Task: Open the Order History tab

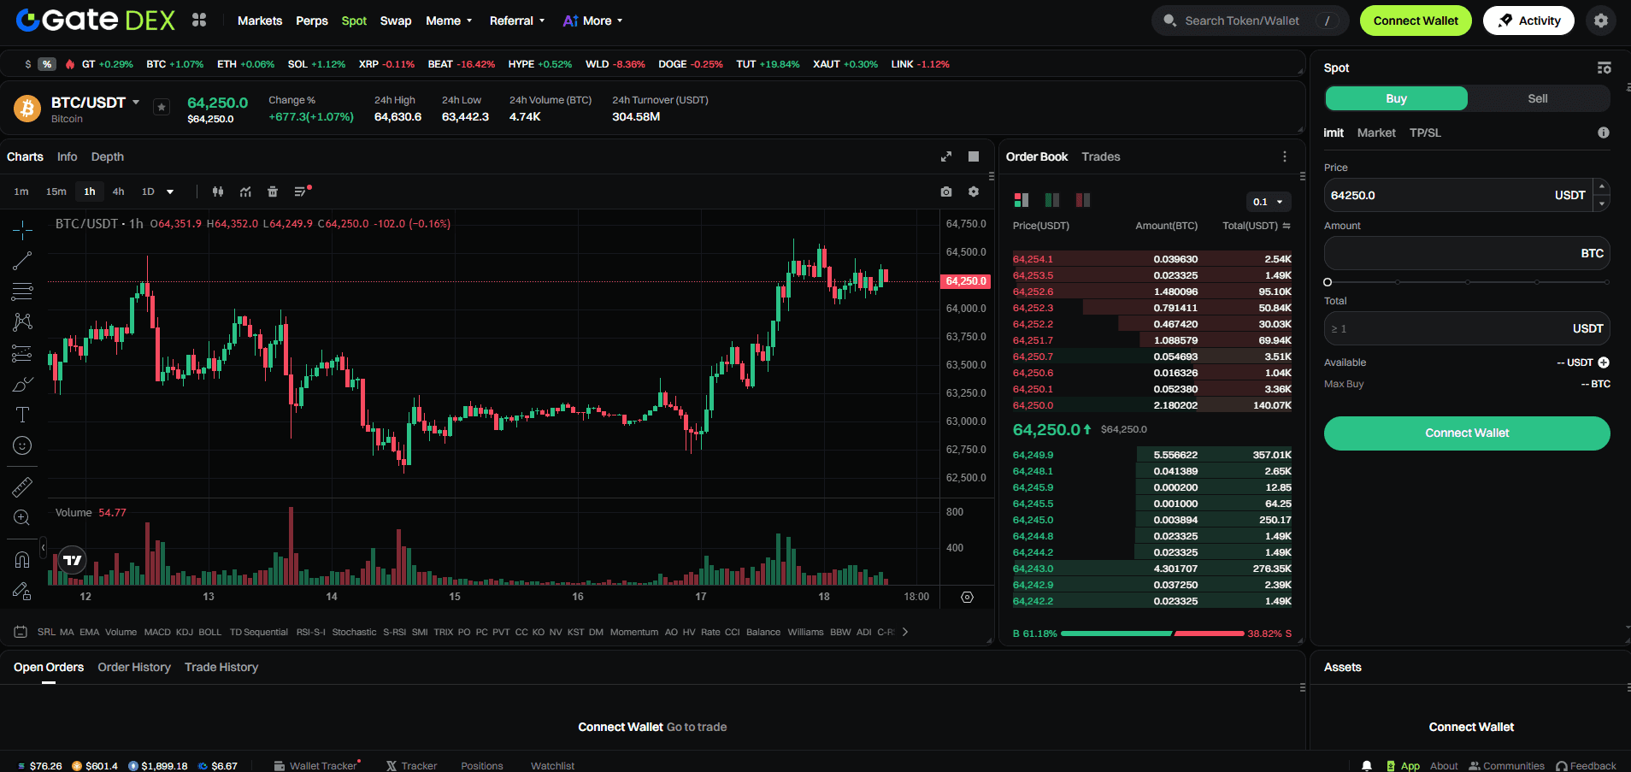Action: [x=134, y=667]
